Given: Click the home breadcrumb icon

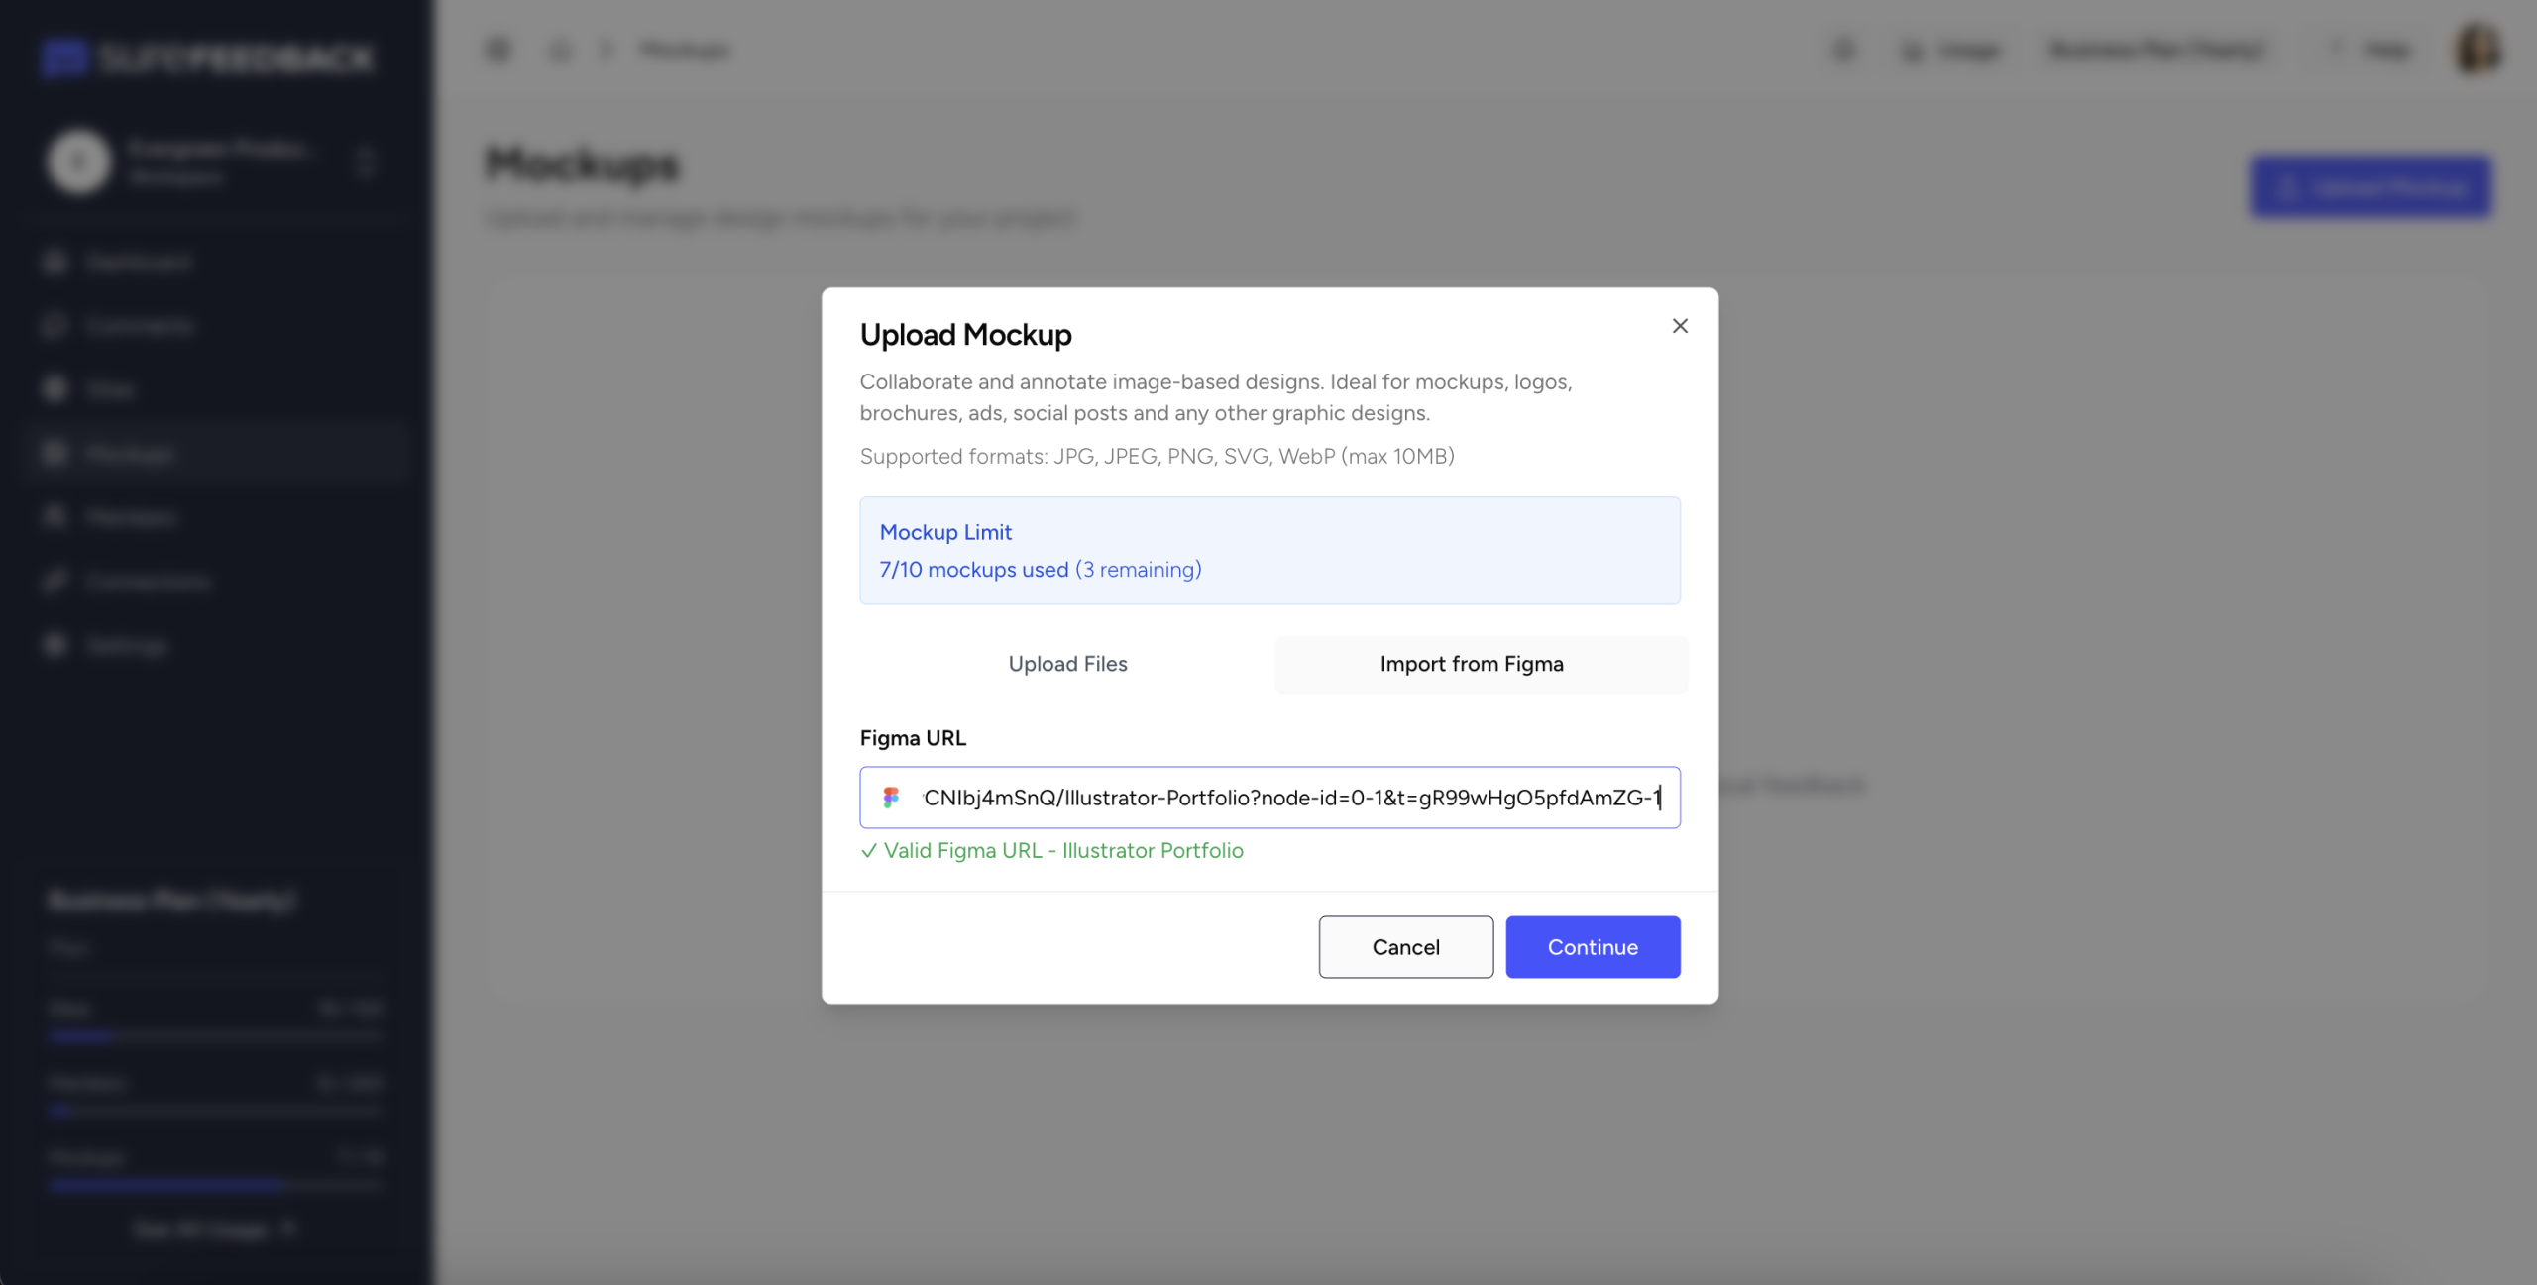Looking at the screenshot, I should (560, 50).
